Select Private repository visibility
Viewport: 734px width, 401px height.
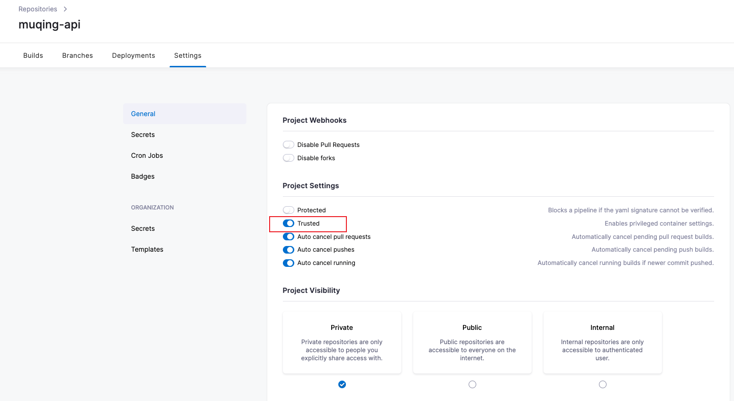coord(342,384)
